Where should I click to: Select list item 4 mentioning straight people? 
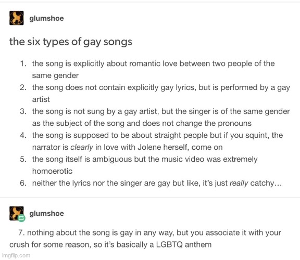point(152,141)
